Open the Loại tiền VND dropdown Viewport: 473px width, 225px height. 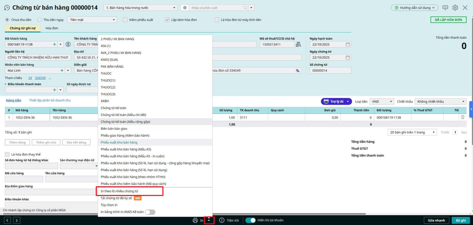tap(382, 101)
